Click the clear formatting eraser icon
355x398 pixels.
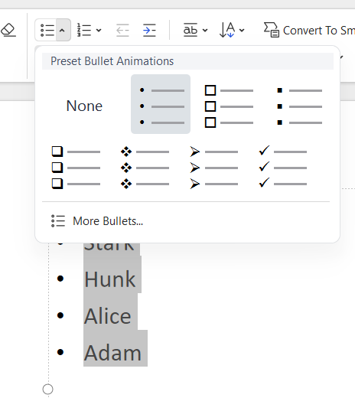click(8, 30)
